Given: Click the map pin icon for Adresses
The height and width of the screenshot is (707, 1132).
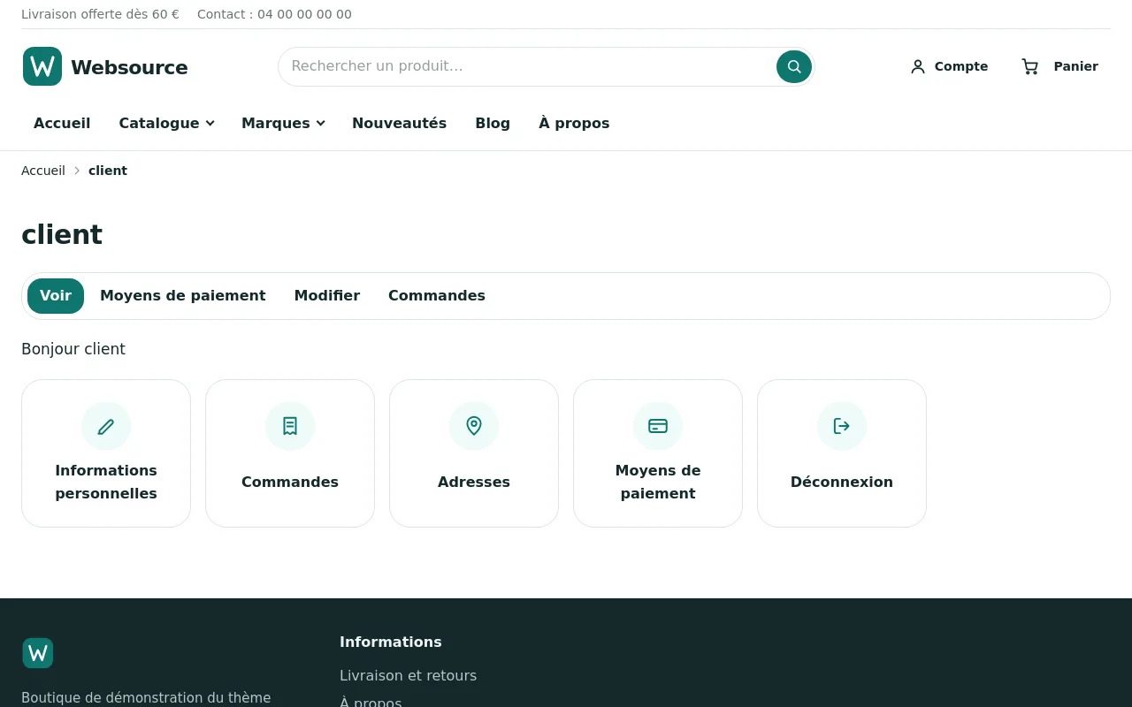Looking at the screenshot, I should click(x=474, y=426).
